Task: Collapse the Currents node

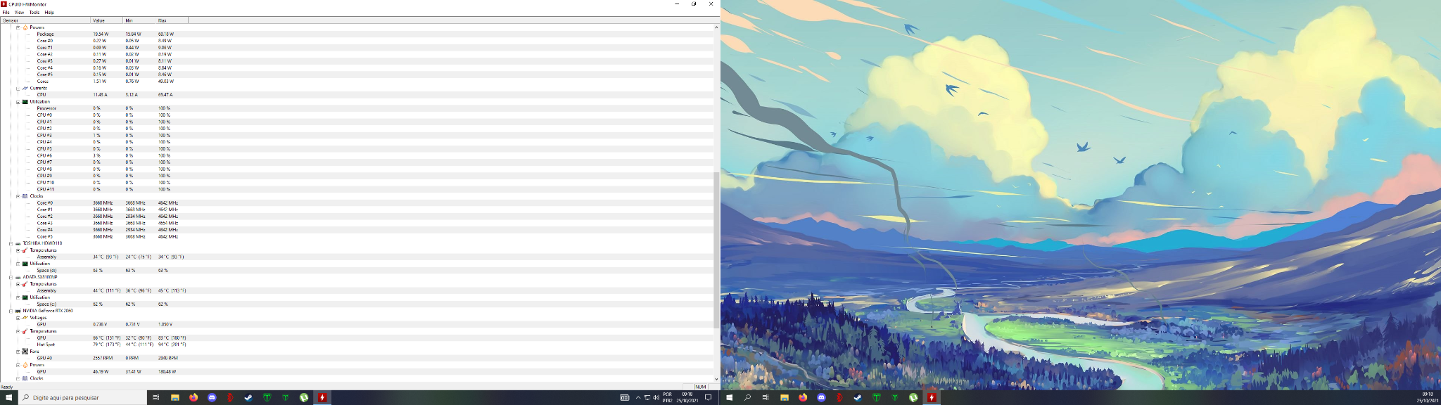Action: click(18, 89)
